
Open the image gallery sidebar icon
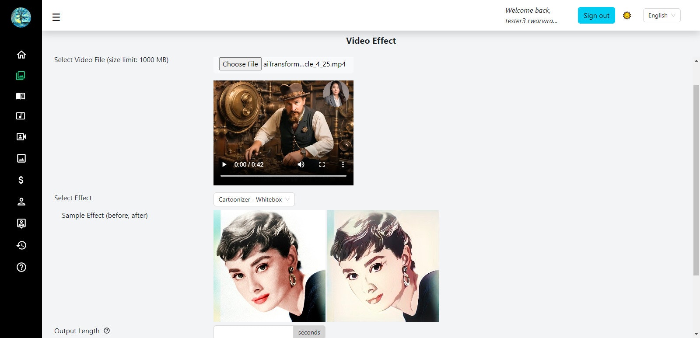tap(21, 76)
